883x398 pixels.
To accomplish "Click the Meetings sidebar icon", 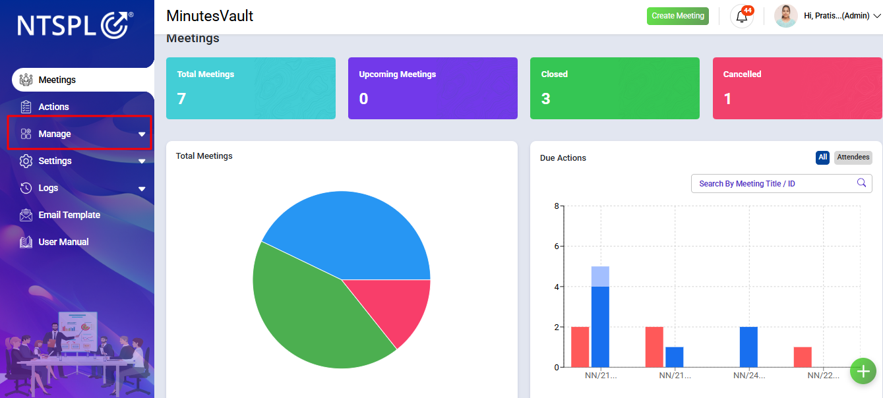I will coord(26,80).
